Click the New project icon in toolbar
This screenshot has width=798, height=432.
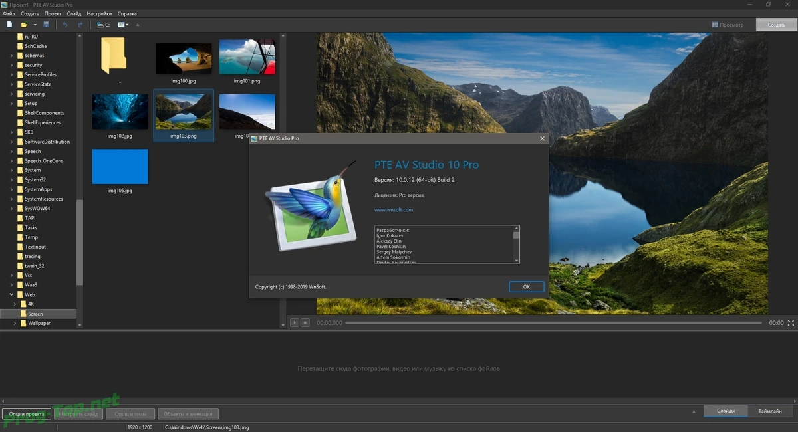[9, 25]
